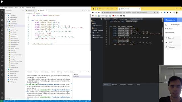This screenshot has width=182, height=102.
Task: Open a new browser tab with plus
Action: (143, 9)
